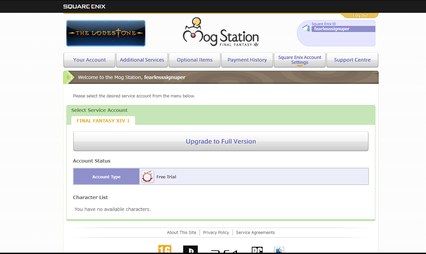Open The Lodestone banner
The image size is (426, 254).
pos(106,33)
